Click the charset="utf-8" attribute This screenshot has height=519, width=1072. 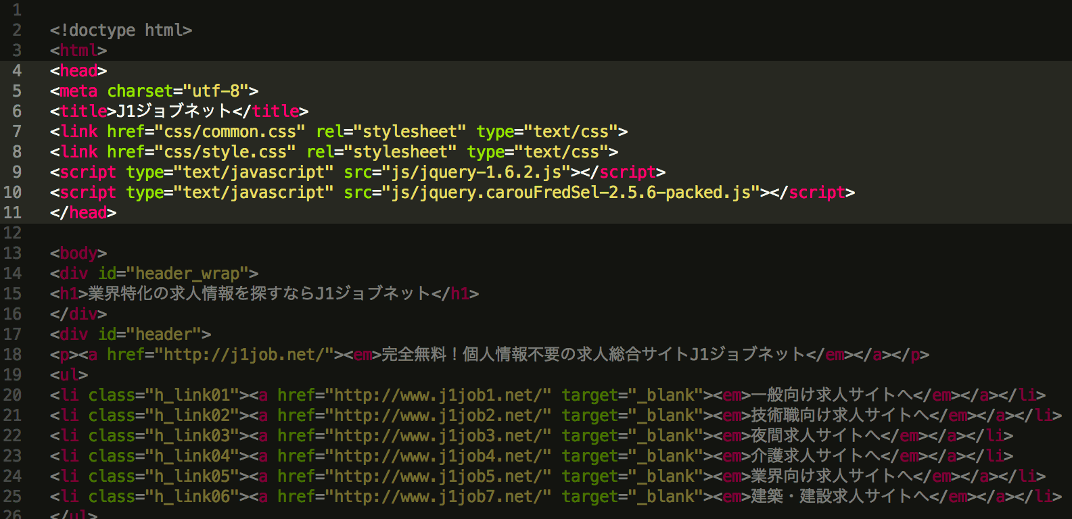(x=178, y=91)
